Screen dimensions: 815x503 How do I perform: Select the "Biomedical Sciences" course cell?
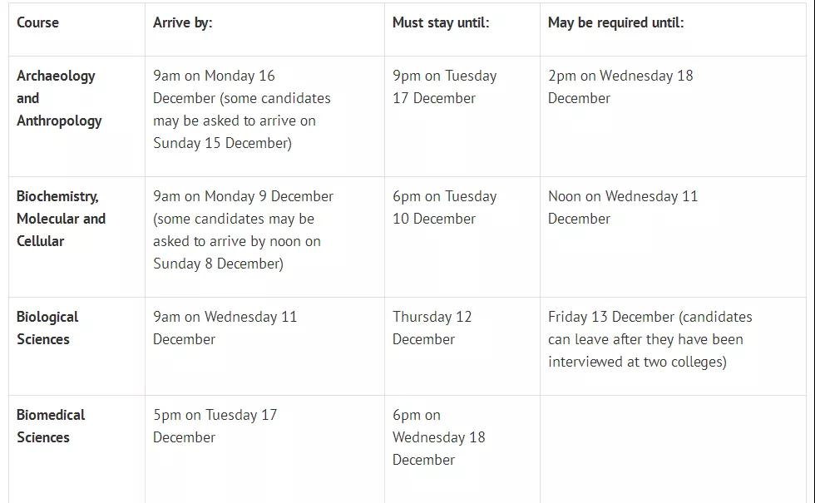tap(51, 427)
